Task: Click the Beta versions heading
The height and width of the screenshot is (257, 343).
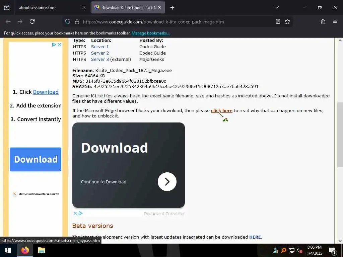Action: (93, 226)
